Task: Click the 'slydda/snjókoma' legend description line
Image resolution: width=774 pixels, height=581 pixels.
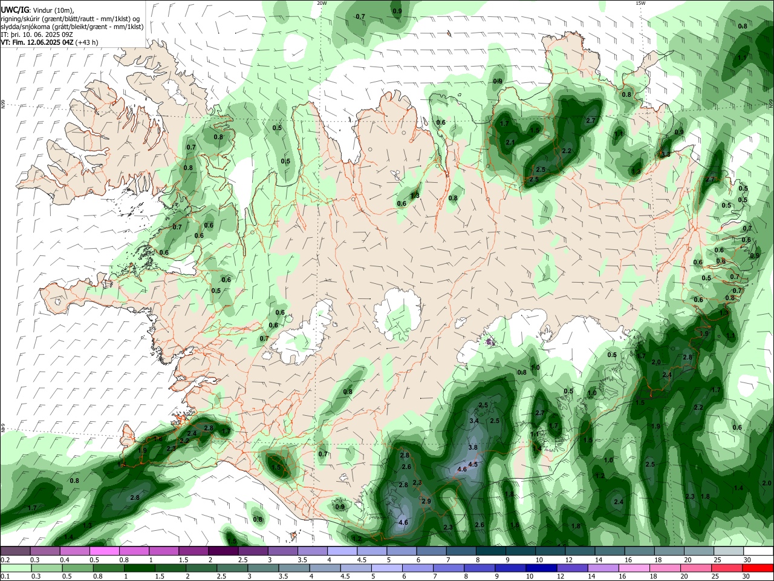Action: (72, 27)
